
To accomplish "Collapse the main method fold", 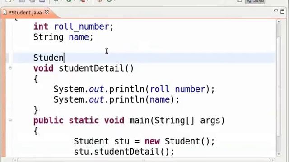I will 10,120.
